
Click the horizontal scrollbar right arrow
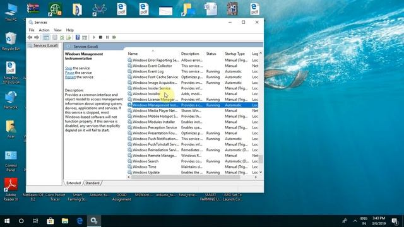[x=256, y=177]
